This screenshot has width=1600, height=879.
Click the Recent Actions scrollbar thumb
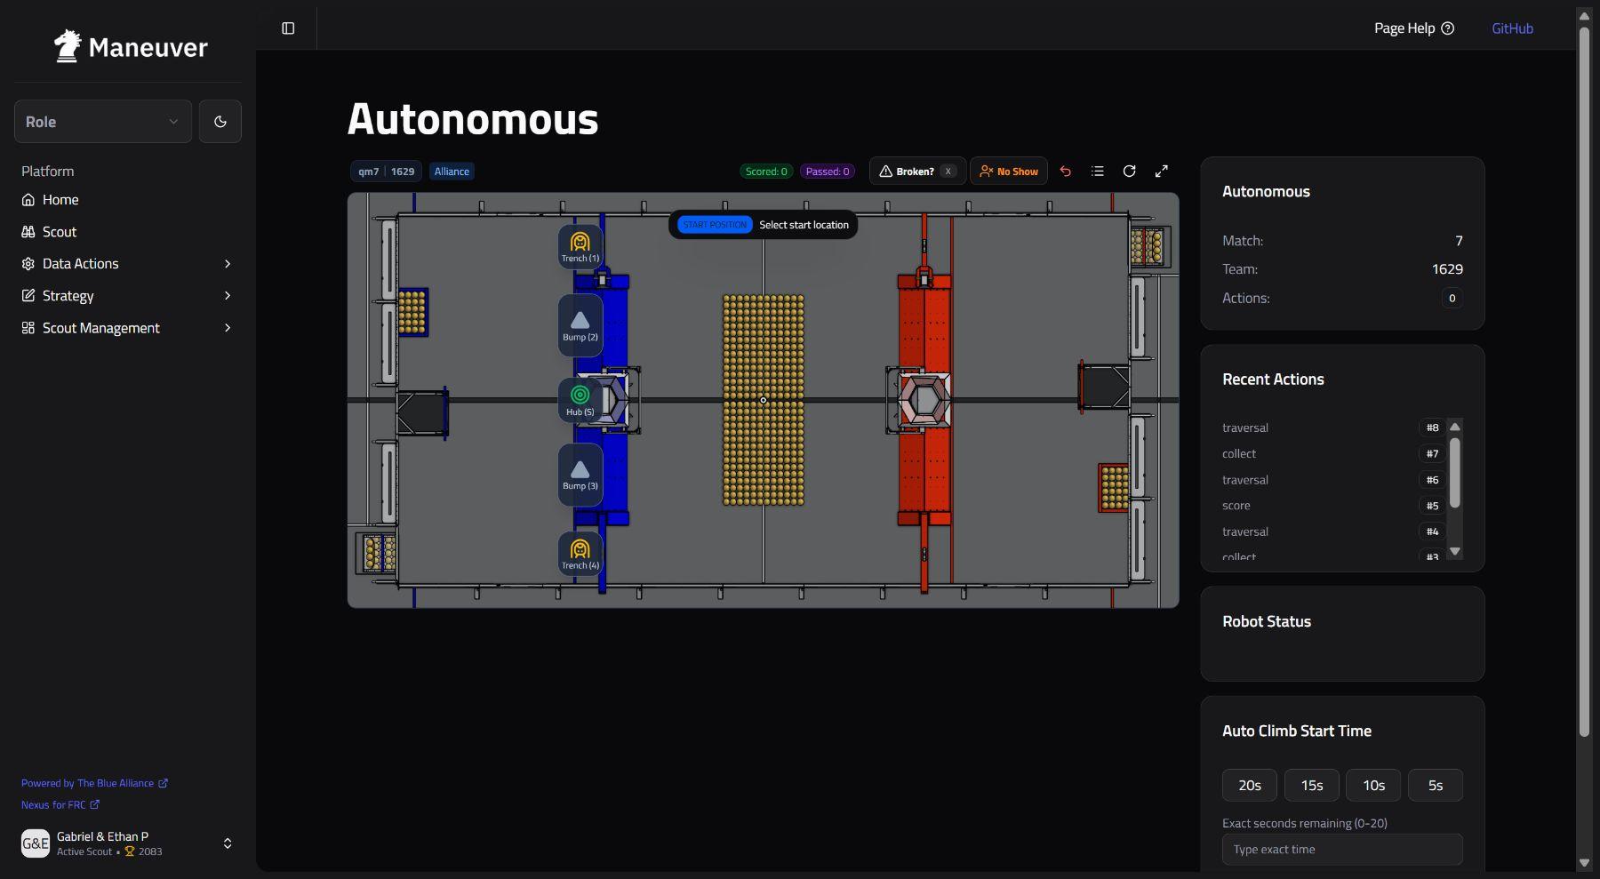(x=1455, y=472)
